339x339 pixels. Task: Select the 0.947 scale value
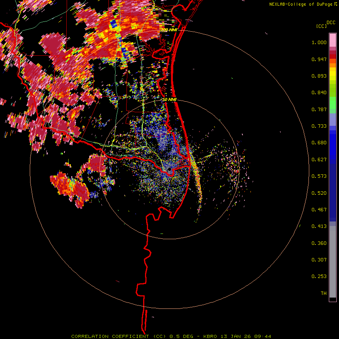point(319,59)
